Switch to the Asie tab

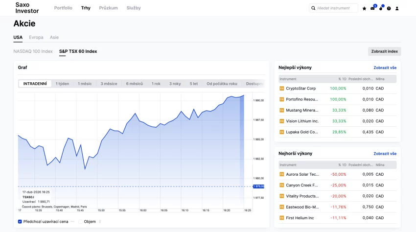click(x=54, y=37)
